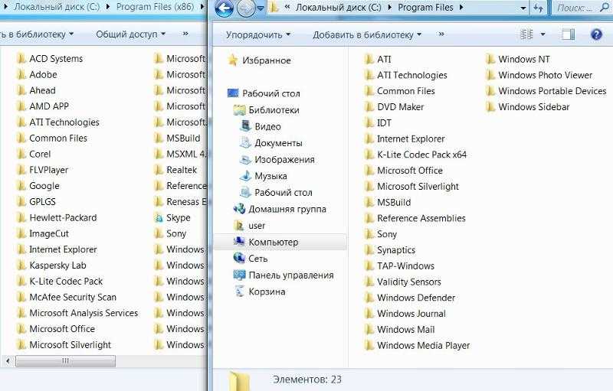
Task: Open the Музыка library
Action: point(264,176)
